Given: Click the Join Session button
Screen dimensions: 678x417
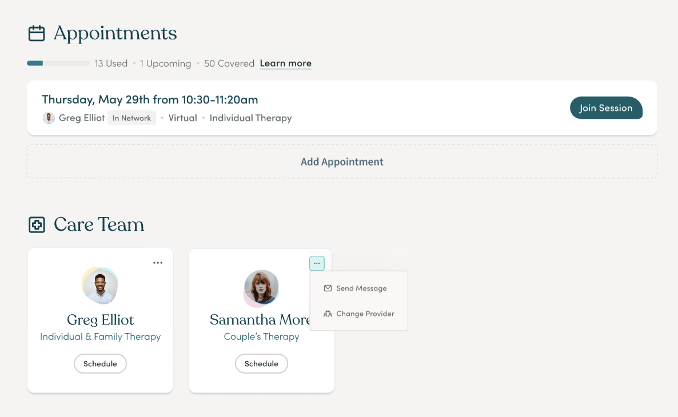Looking at the screenshot, I should point(606,108).
